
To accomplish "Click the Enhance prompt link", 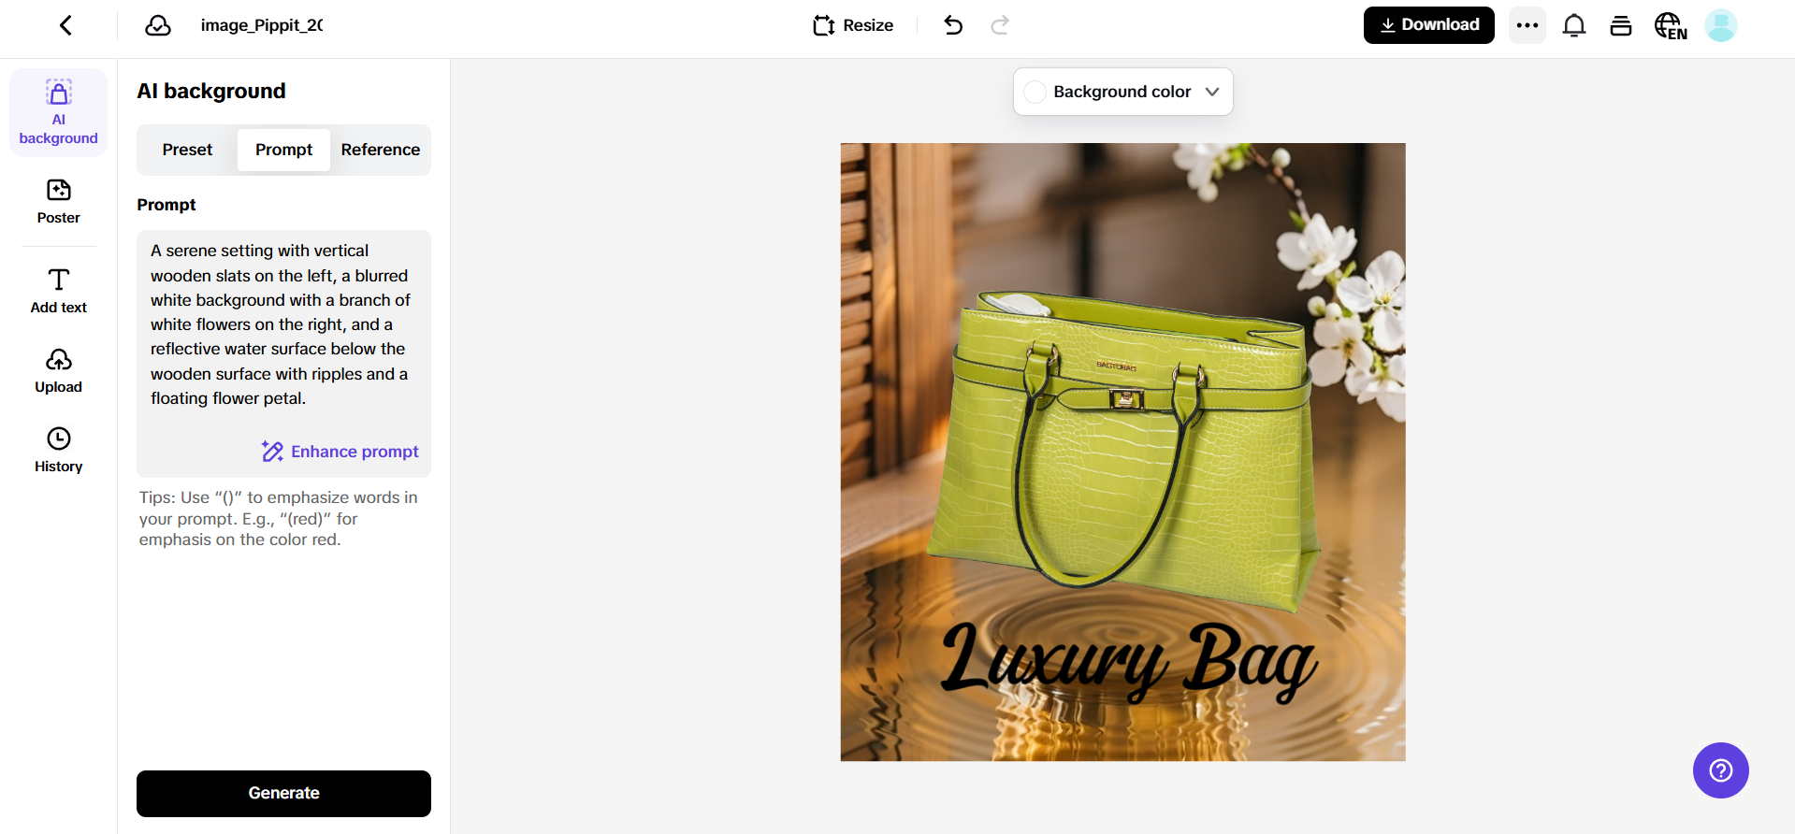I will coord(340,452).
